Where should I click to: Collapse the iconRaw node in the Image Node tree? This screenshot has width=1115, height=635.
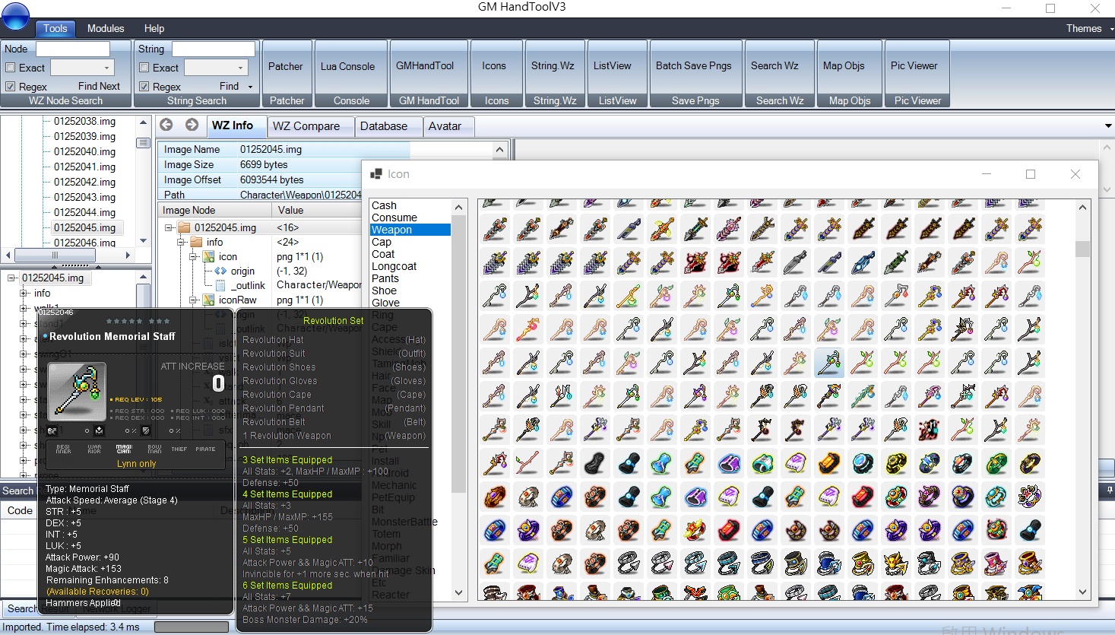coord(193,300)
